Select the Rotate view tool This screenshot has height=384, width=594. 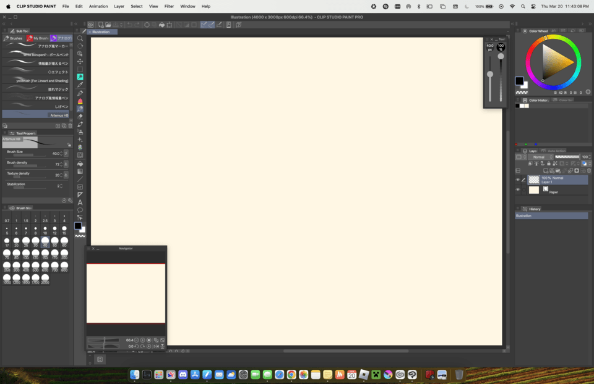80,46
